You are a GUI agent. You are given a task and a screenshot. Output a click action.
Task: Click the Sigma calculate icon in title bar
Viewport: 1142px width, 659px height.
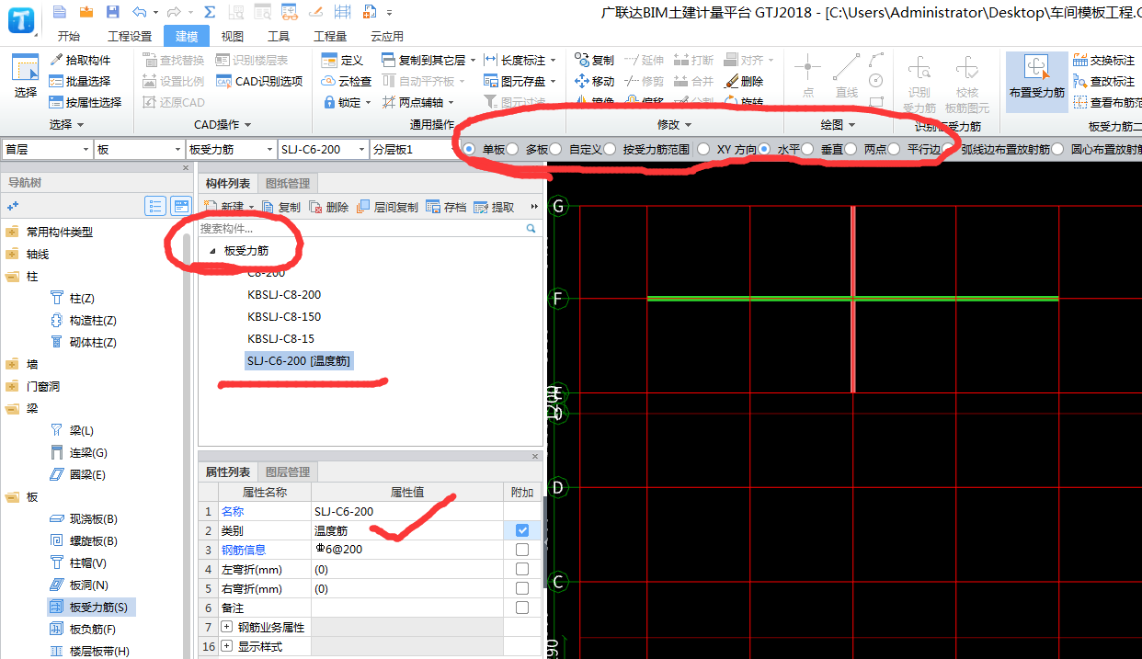(210, 12)
